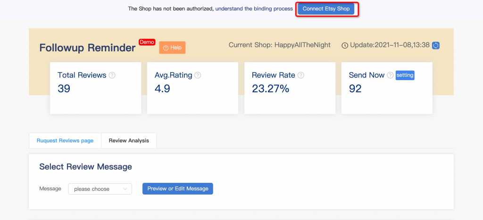Screen dimensions: 483x220
Task: Click the Connect Etsy Shop button
Action: click(326, 9)
